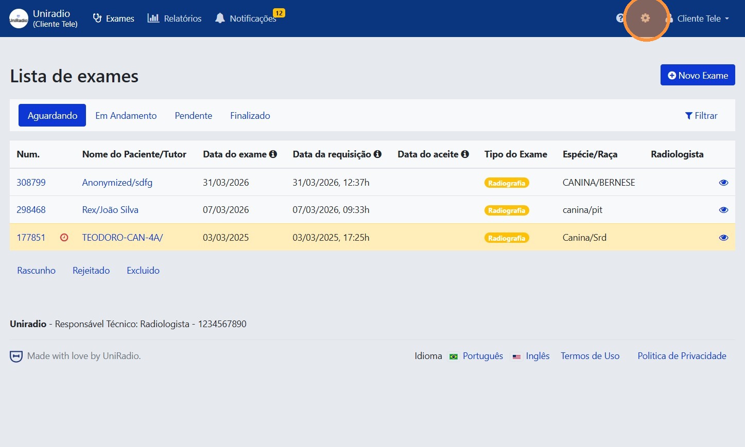This screenshot has width=745, height=447.
Task: View TEODORO-CAN-4A exam via eye icon
Action: click(x=723, y=237)
